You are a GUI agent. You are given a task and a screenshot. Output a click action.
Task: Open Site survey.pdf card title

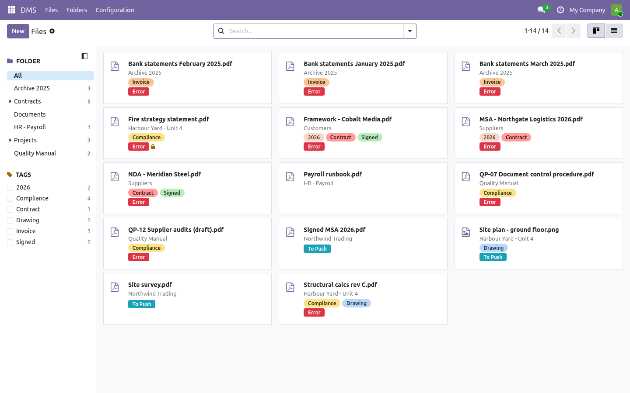click(150, 285)
